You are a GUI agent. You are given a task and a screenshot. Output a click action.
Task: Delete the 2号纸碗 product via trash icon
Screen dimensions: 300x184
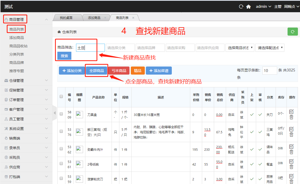[291, 167]
